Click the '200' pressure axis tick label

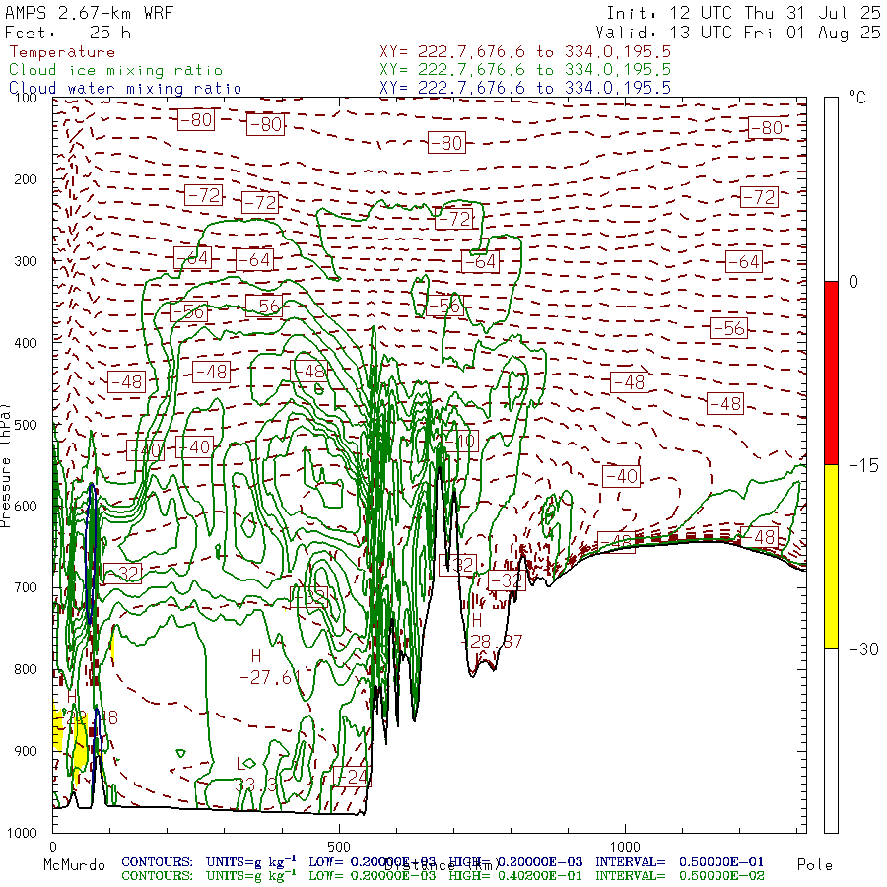tap(26, 180)
